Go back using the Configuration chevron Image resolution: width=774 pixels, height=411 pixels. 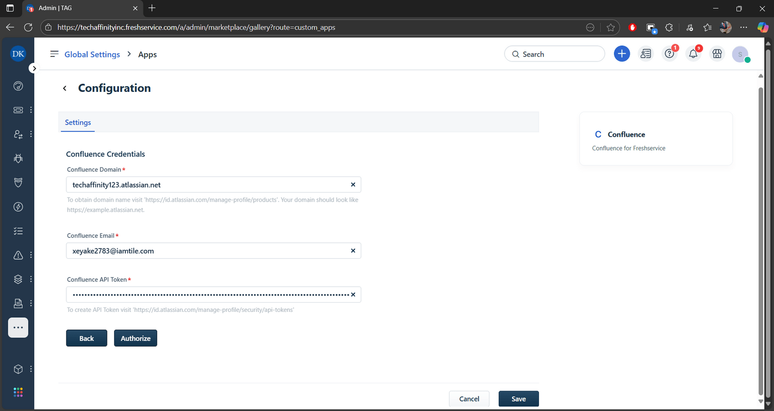coord(65,88)
